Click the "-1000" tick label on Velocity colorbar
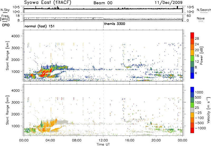The width and height of the screenshot is (211, 146). coord(200,128)
